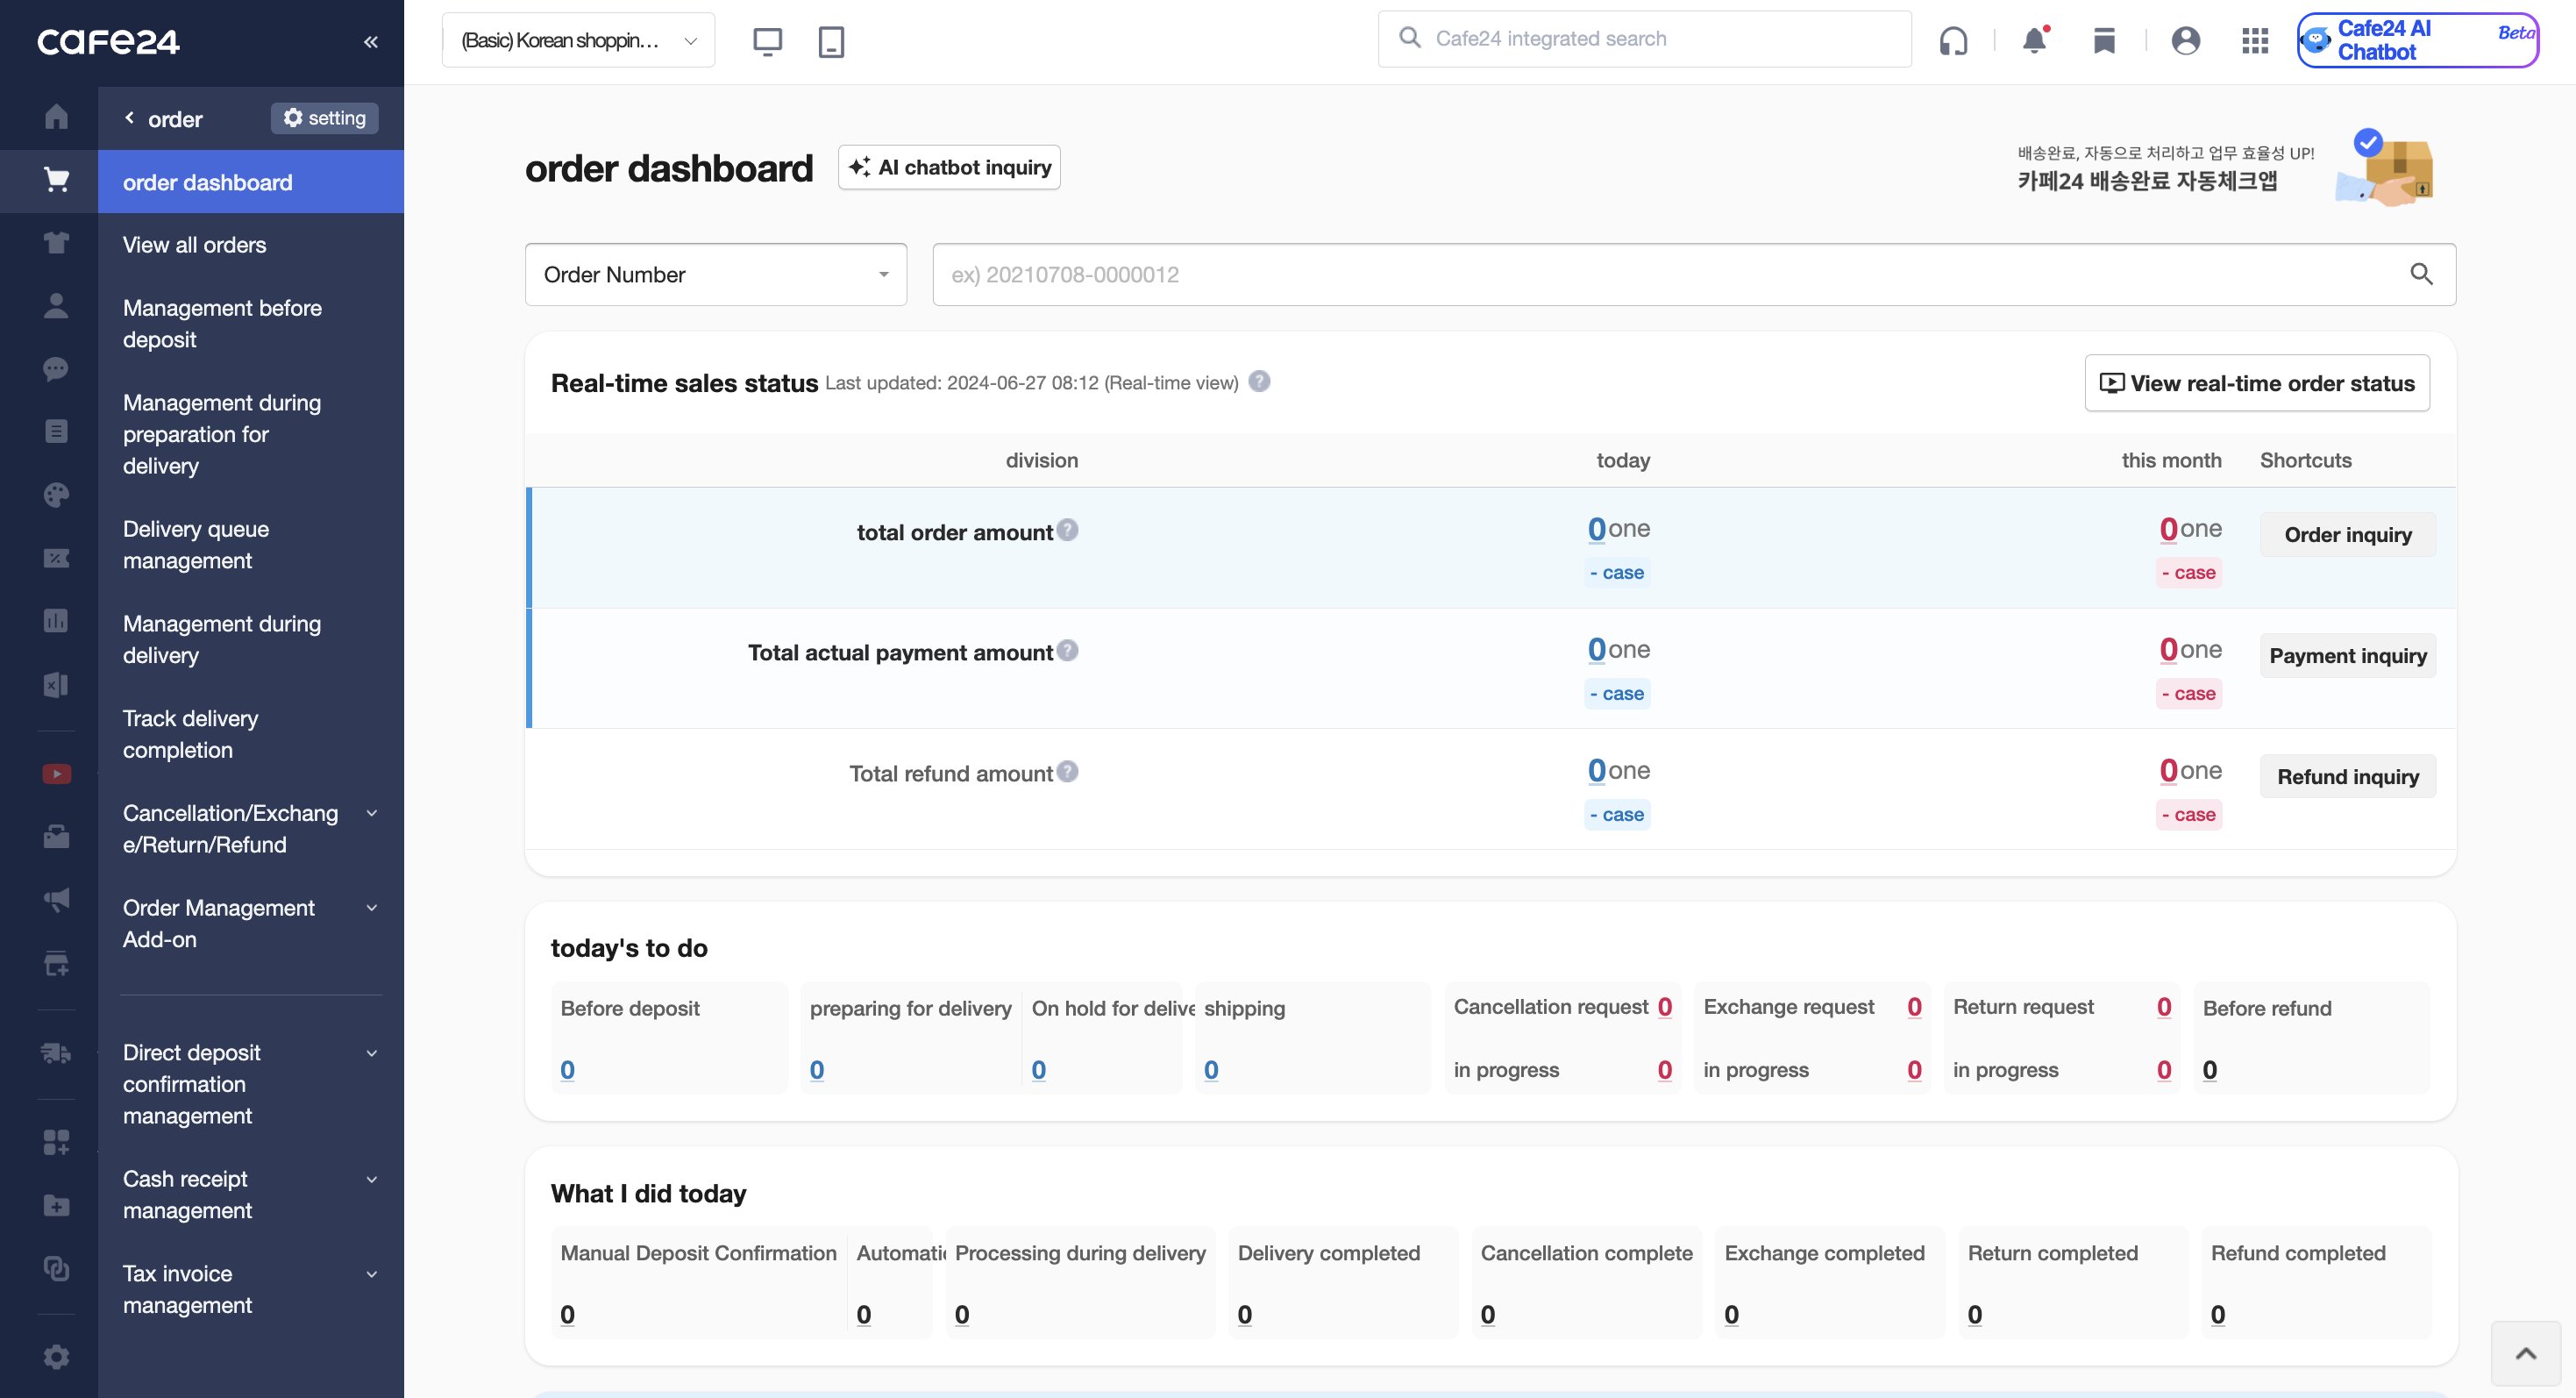
Task: Open the Order Number search type dropdown
Action: coord(715,274)
